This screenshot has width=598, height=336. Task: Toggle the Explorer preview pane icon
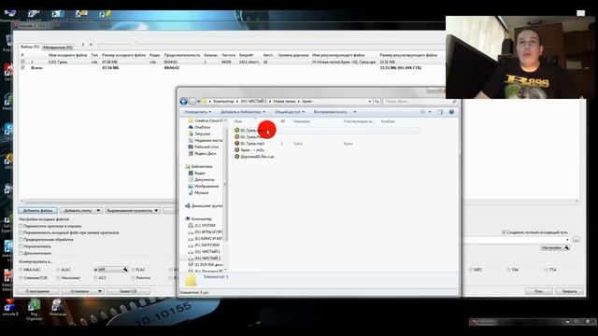click(x=440, y=112)
